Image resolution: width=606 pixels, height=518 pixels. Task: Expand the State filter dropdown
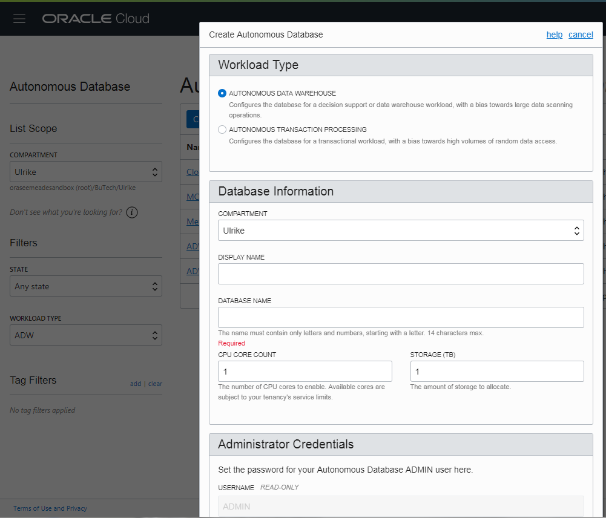tap(86, 286)
